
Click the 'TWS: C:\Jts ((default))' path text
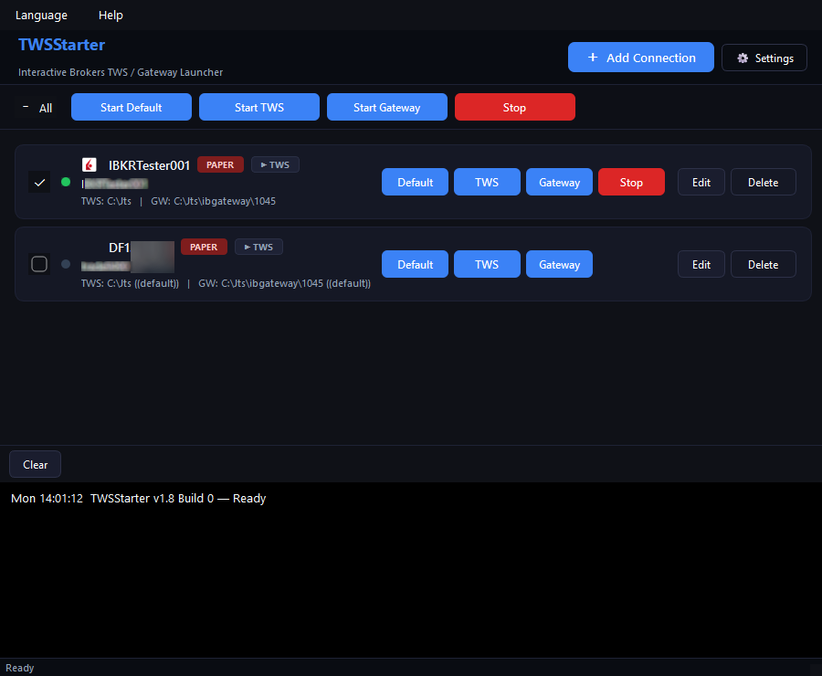coord(130,283)
